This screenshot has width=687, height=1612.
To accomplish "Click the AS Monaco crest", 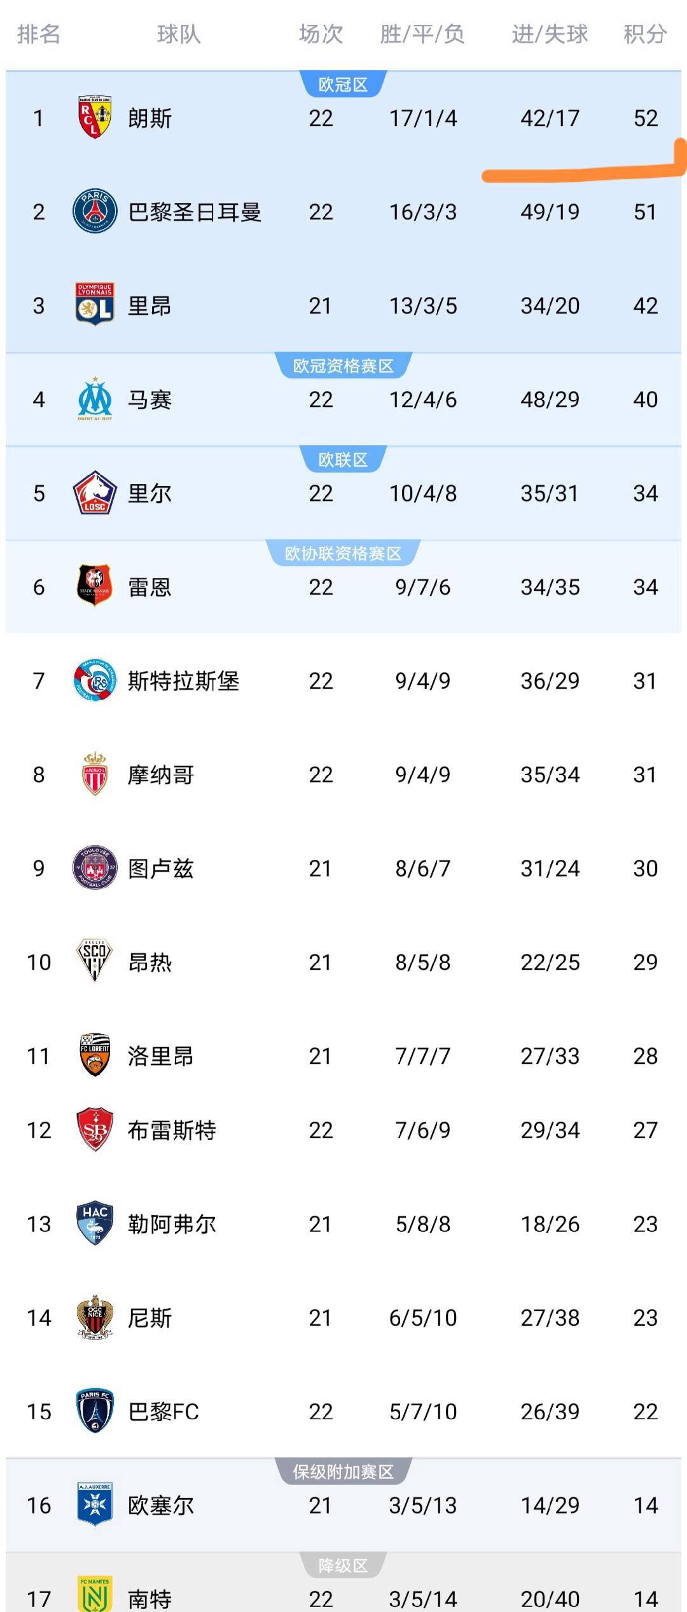I will point(95,774).
